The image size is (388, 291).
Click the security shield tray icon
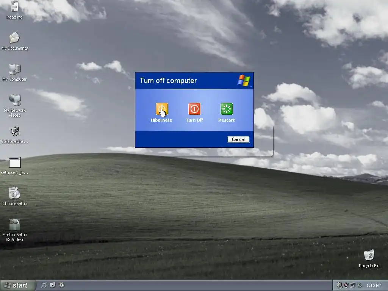coord(346,286)
